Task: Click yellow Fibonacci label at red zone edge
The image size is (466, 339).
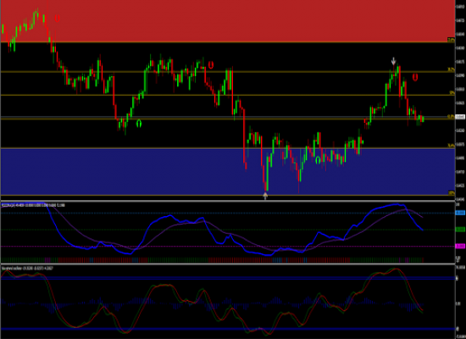Action: [x=451, y=40]
